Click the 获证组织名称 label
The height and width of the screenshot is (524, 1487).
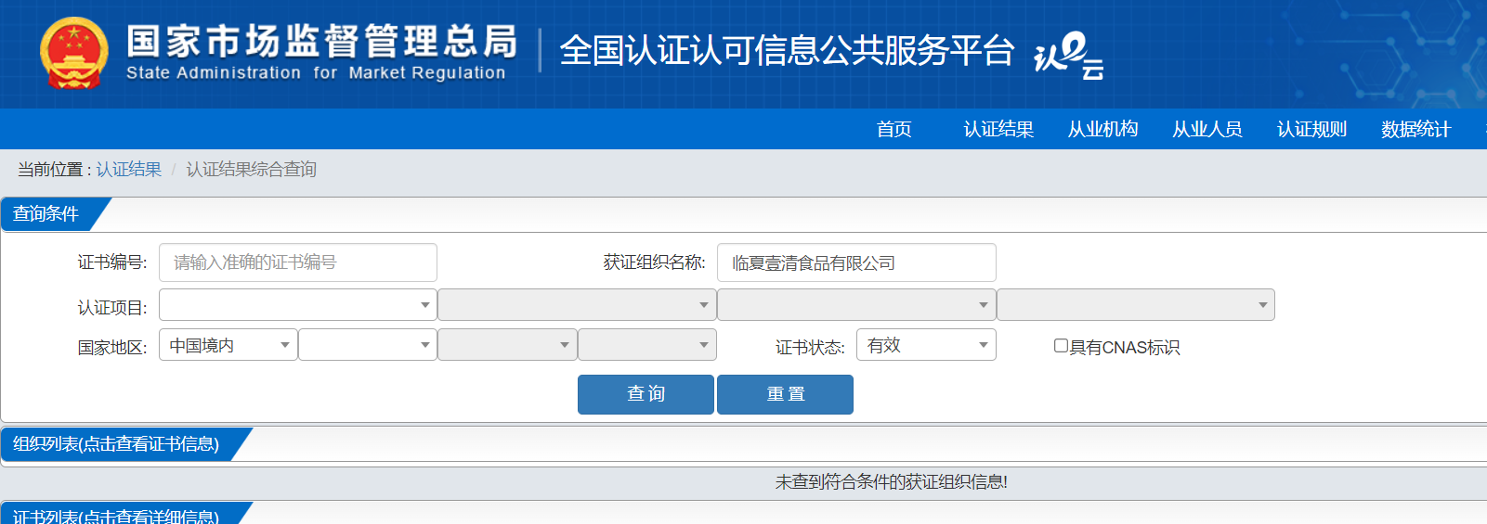pos(655,262)
